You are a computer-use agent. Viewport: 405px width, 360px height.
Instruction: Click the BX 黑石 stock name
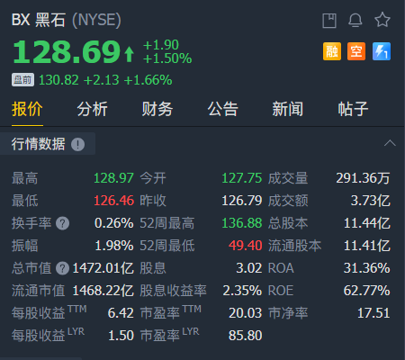coord(39,20)
